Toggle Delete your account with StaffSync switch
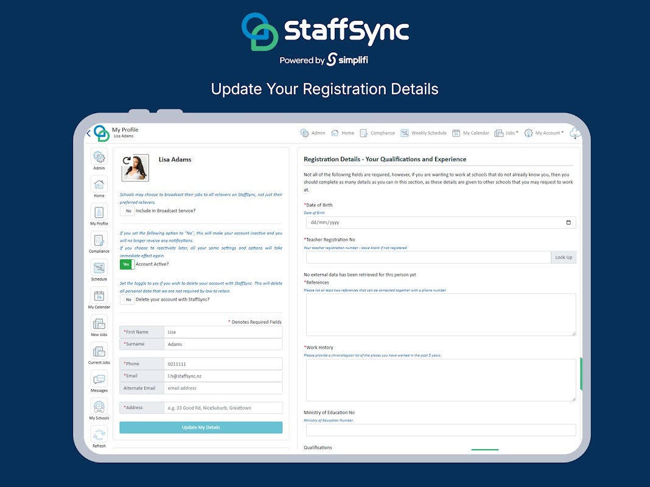Viewport: 650px width, 487px height. [127, 300]
